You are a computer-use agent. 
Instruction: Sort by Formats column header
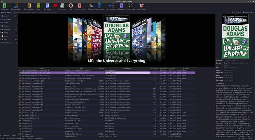pyautogui.click(x=186, y=69)
